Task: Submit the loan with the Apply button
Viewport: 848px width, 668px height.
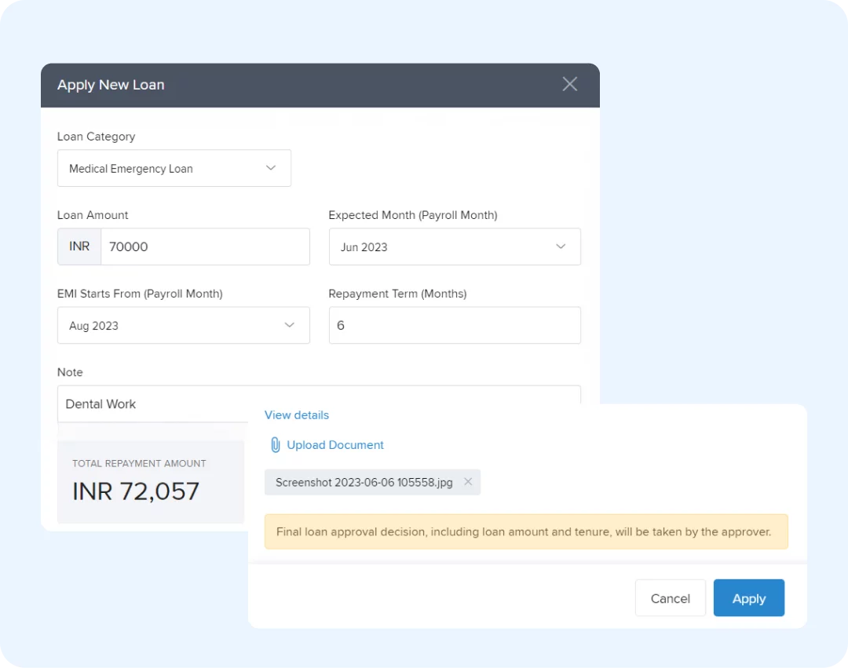Action: [748, 597]
